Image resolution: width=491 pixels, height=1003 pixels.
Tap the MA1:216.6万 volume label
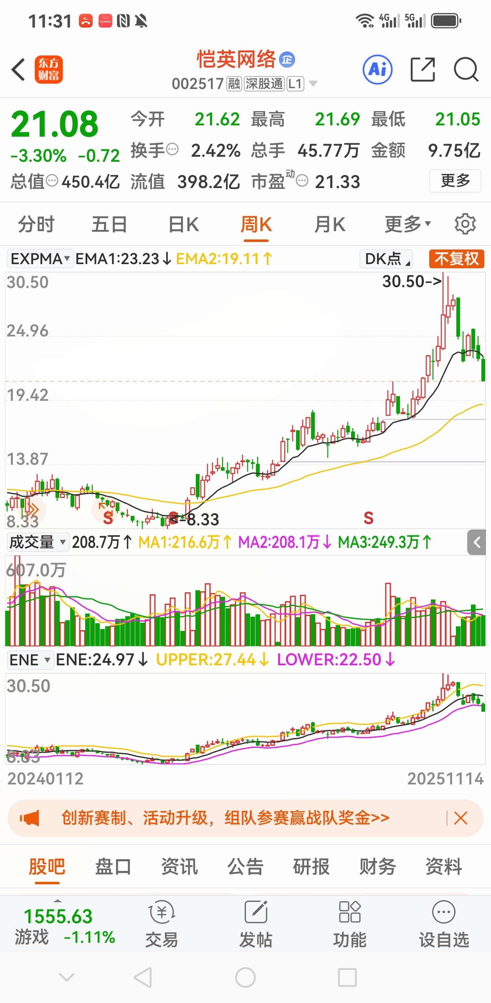pyautogui.click(x=185, y=542)
